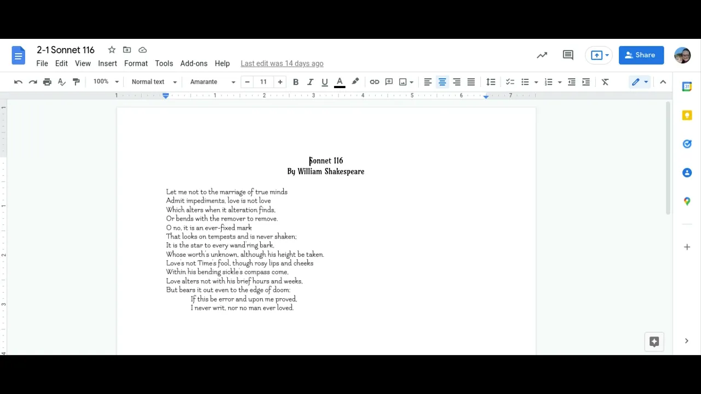The image size is (701, 394).
Task: Open Contacts side panel
Action: (x=687, y=173)
